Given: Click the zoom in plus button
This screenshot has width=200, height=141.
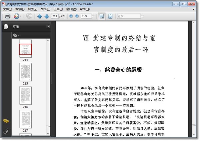Looking at the screenshot, I should click(x=77, y=16).
